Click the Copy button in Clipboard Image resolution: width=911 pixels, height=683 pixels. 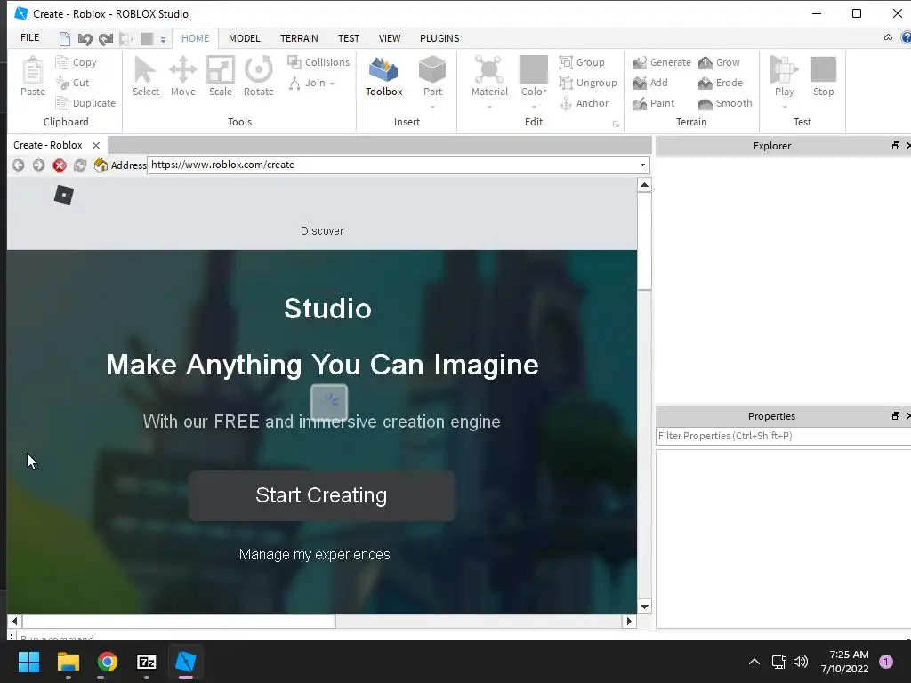77,62
